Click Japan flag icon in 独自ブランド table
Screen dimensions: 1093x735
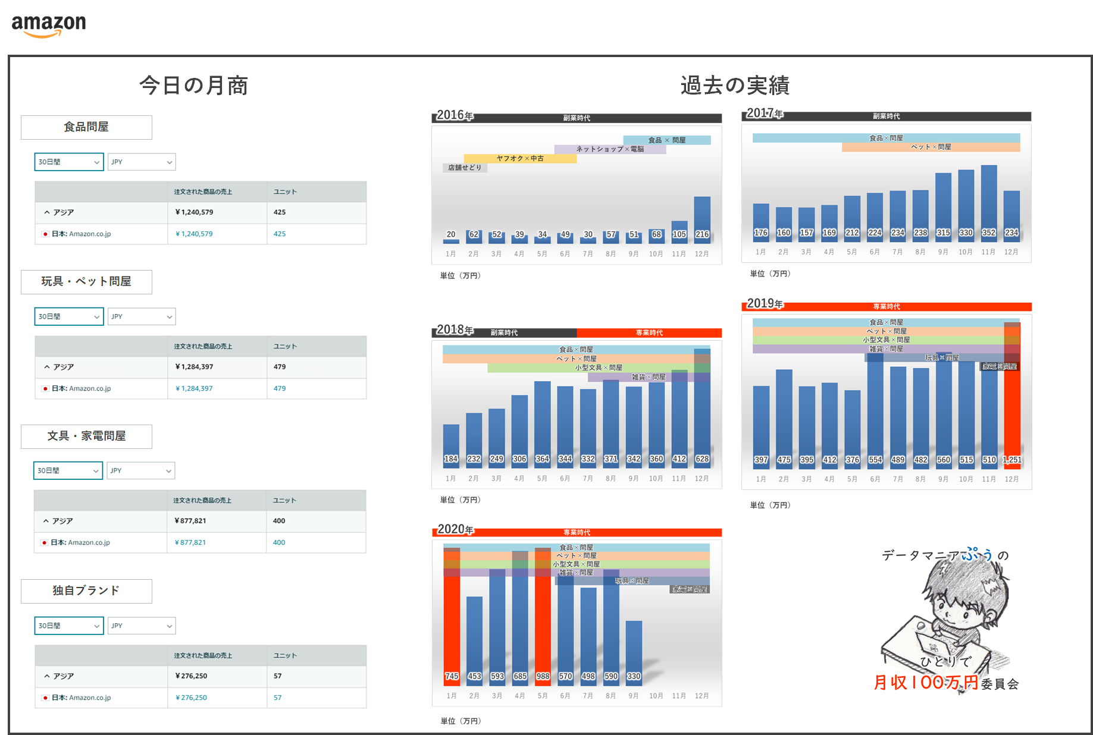[45, 698]
